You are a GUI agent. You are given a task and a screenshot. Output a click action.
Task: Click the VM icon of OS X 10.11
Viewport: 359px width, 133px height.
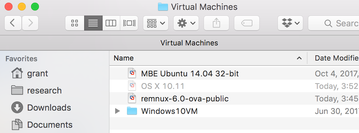(x=132, y=86)
